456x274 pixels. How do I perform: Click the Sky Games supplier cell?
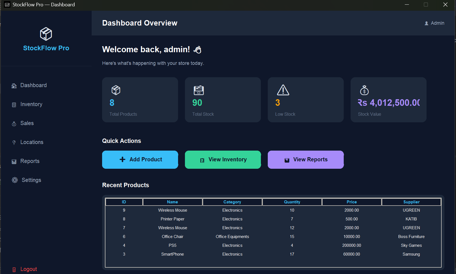[x=411, y=245]
